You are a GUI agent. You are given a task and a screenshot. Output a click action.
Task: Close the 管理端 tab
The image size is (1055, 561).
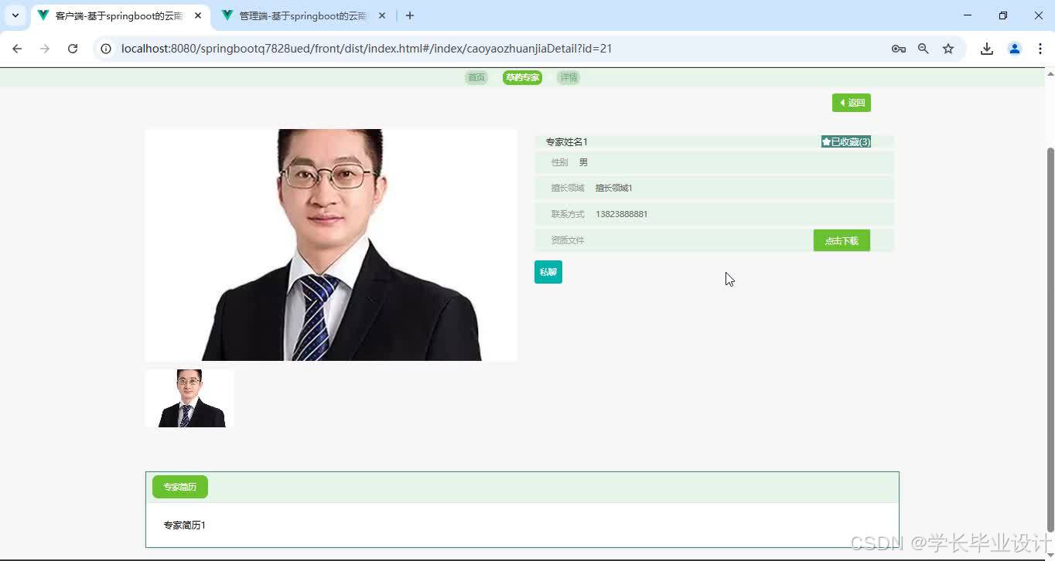382,15
